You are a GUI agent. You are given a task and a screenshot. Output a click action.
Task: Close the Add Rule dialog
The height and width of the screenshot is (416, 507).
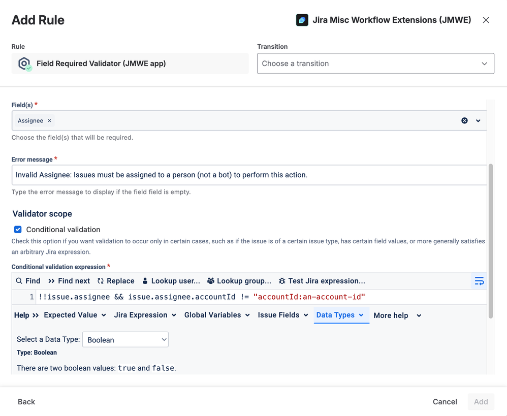tap(486, 20)
